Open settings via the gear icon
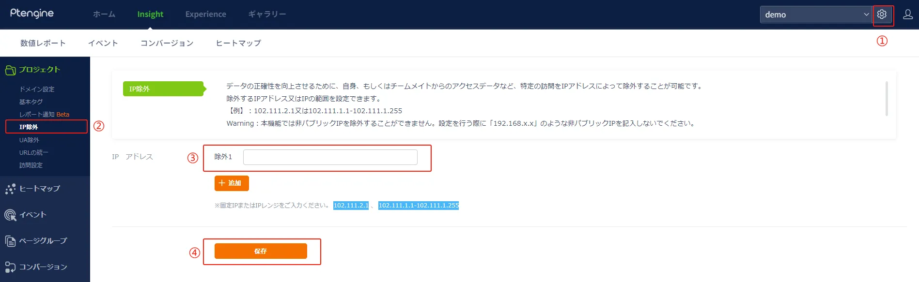The height and width of the screenshot is (282, 919). (x=882, y=15)
